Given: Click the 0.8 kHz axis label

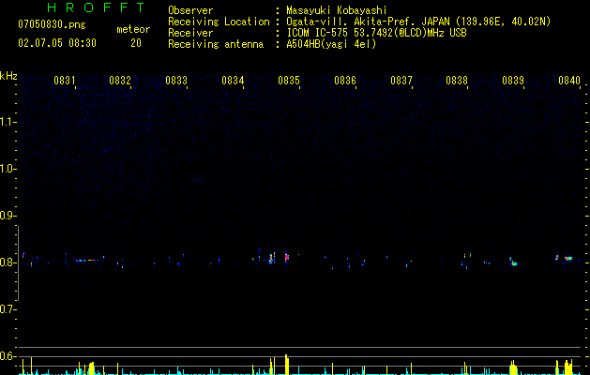Looking at the screenshot, I should click(x=7, y=262).
